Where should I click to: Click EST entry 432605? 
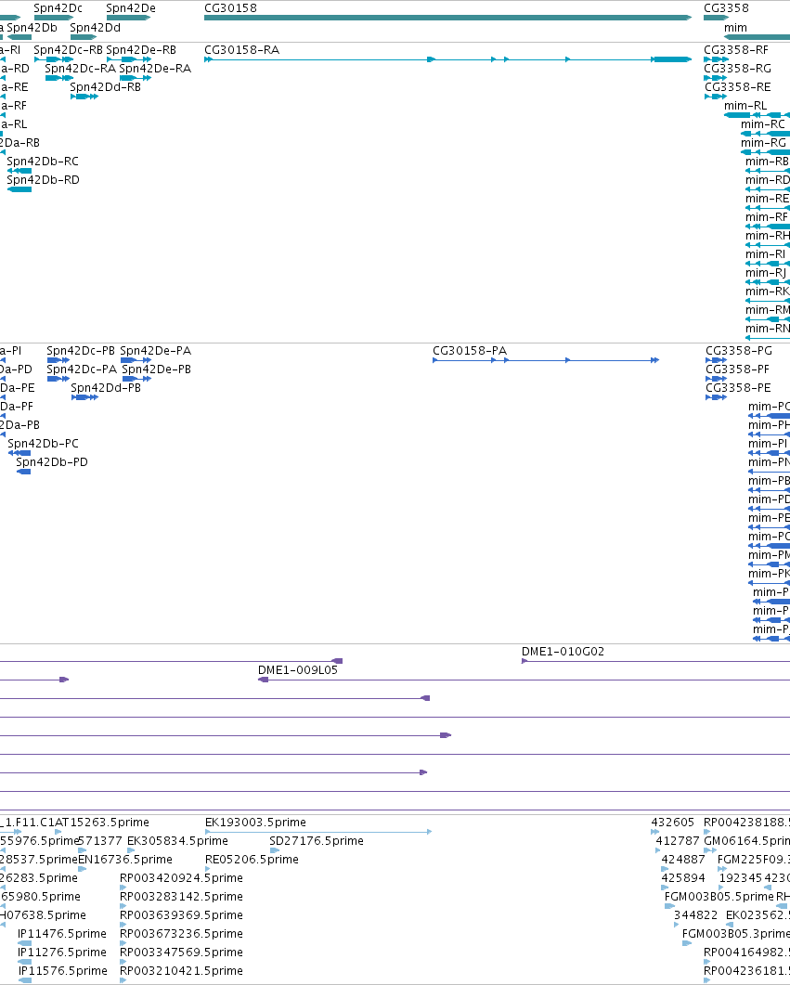tap(672, 823)
